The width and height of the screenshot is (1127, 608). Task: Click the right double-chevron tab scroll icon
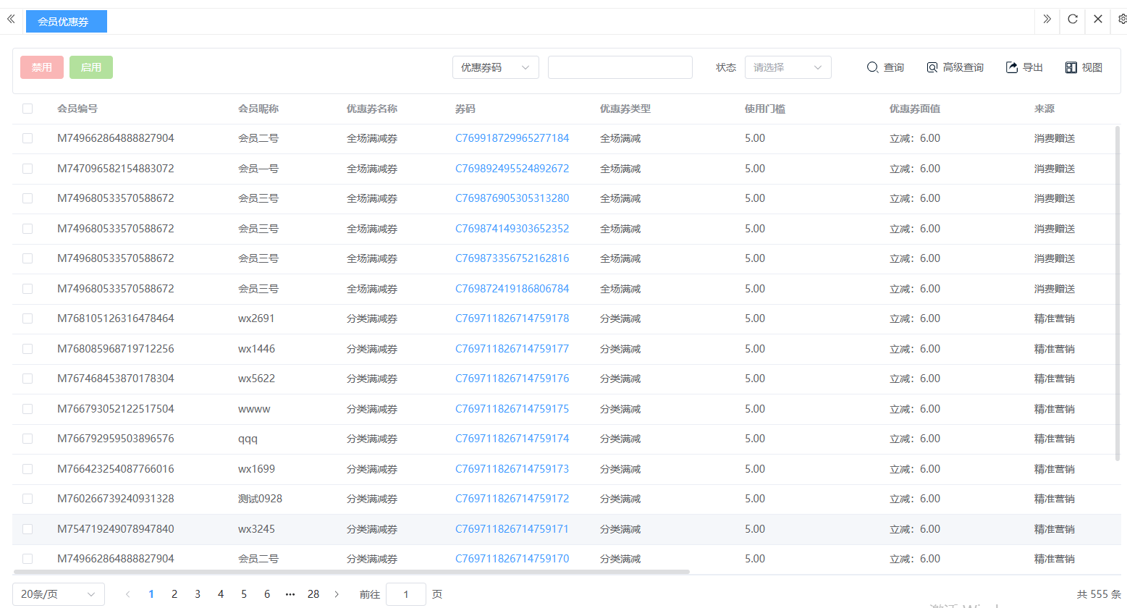pyautogui.click(x=1047, y=20)
